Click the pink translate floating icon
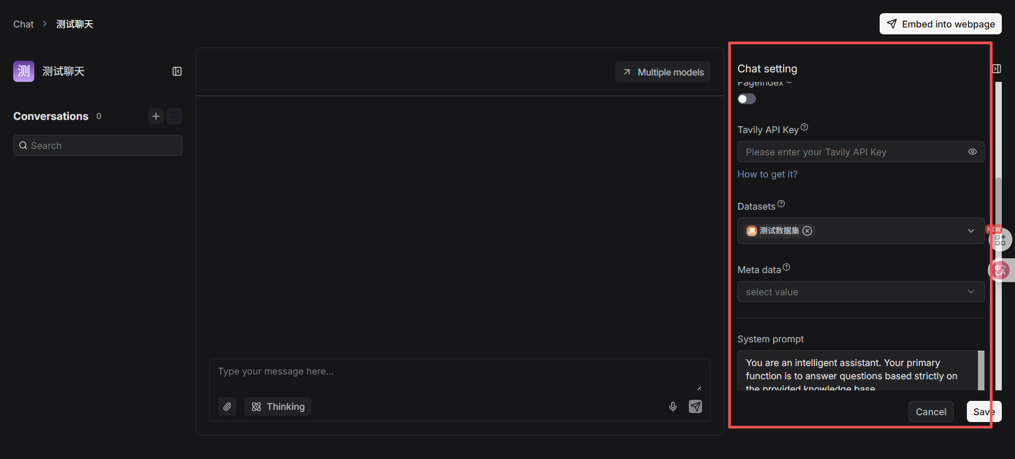The height and width of the screenshot is (459, 1015). pos(1000,270)
